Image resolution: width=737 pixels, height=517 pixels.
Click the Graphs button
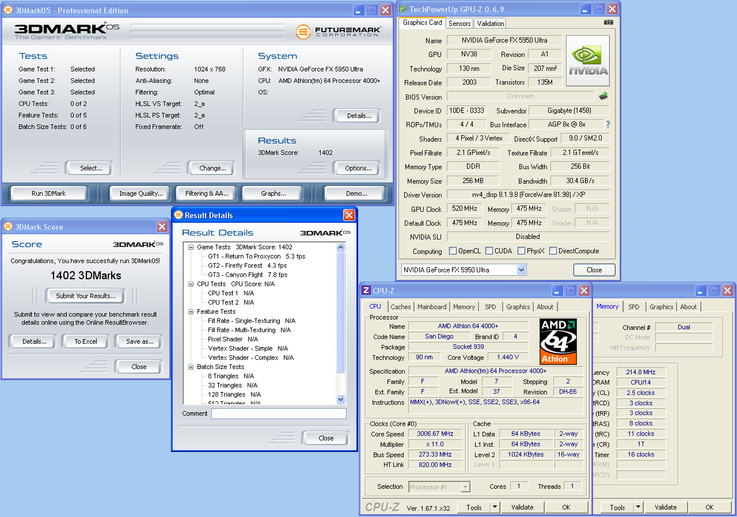click(273, 193)
